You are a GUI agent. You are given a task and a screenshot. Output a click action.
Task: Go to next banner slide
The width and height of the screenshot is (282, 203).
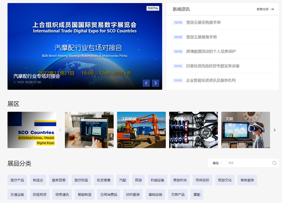(156, 83)
